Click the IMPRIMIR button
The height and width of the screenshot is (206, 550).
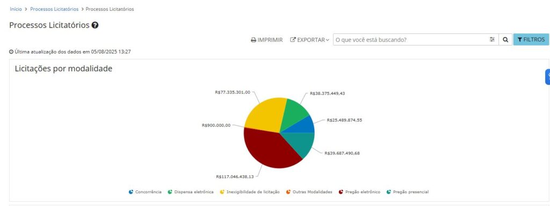click(266, 40)
